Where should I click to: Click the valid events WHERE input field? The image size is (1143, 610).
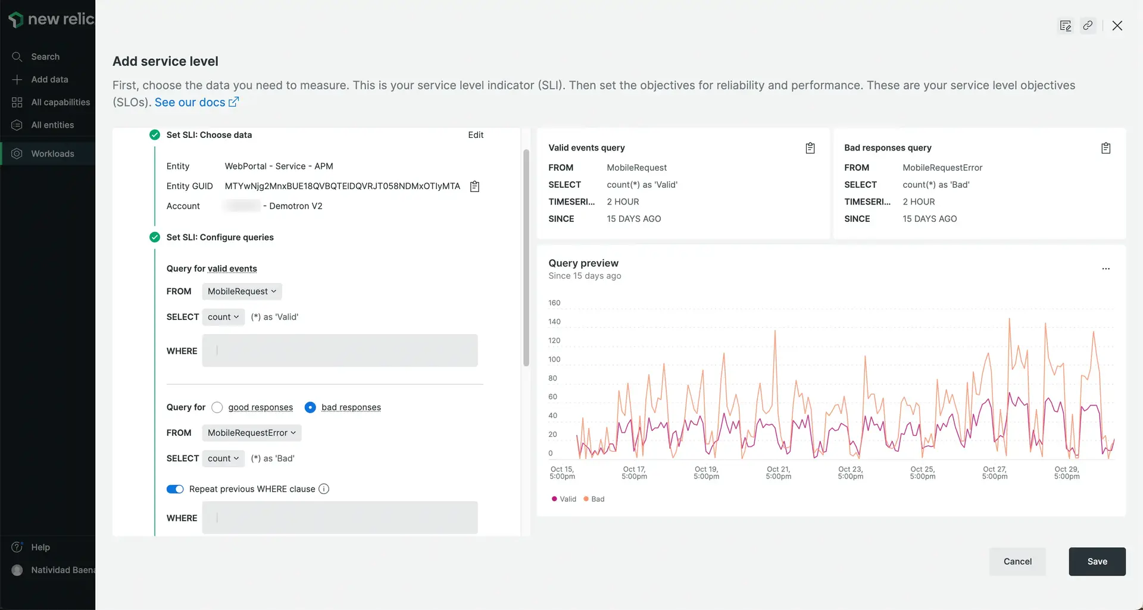(x=340, y=351)
